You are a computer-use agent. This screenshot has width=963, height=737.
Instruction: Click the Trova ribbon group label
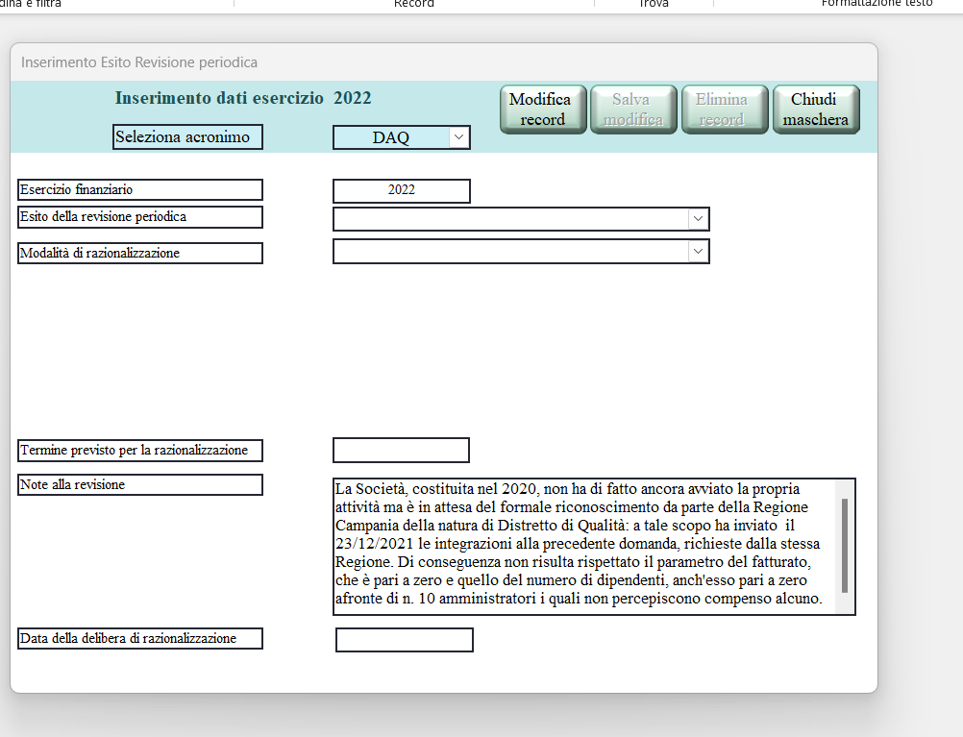pos(654,4)
